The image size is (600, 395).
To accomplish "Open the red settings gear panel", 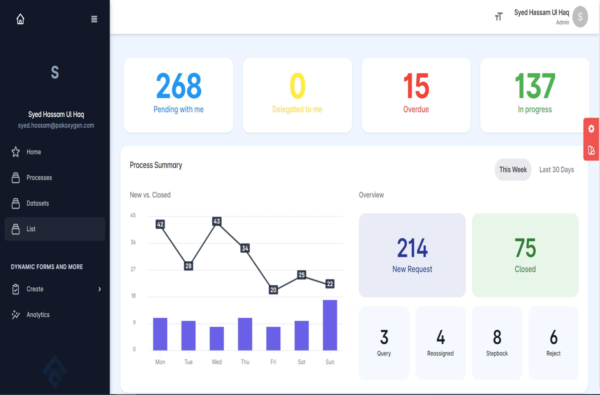I will 591,129.
